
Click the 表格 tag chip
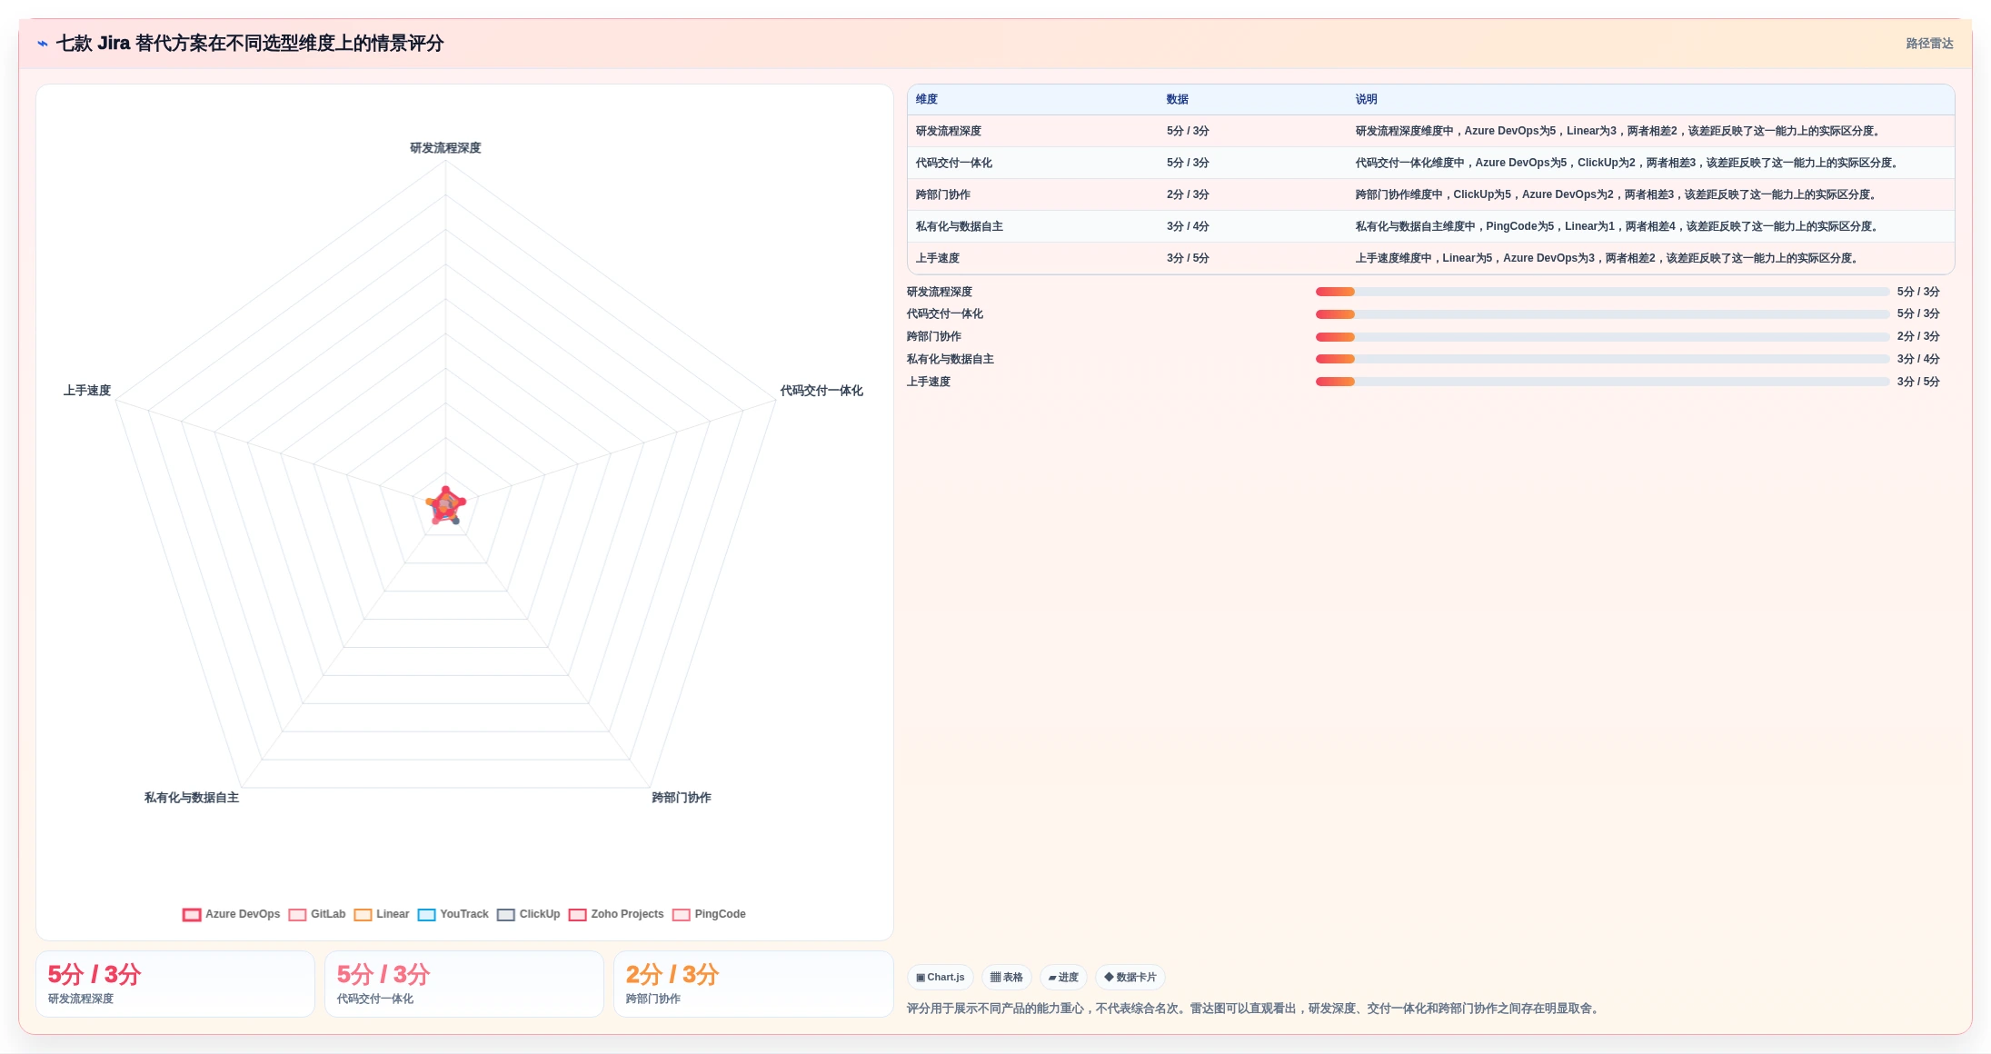(1006, 978)
